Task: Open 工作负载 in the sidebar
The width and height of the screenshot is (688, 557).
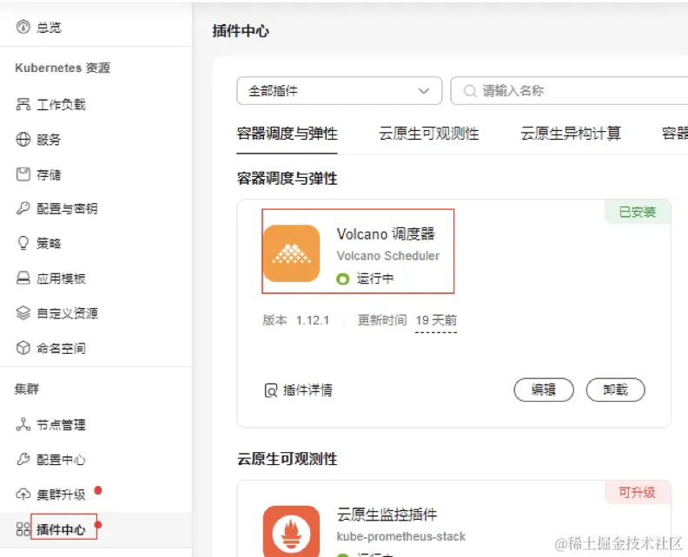Action: pyautogui.click(x=61, y=104)
